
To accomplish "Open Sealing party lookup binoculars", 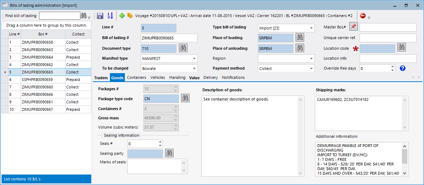I will pyautogui.click(x=169, y=153).
